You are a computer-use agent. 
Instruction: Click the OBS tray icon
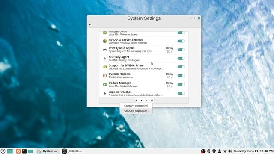(203, 151)
